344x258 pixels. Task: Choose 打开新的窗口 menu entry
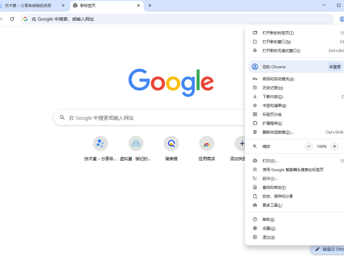[295, 42]
